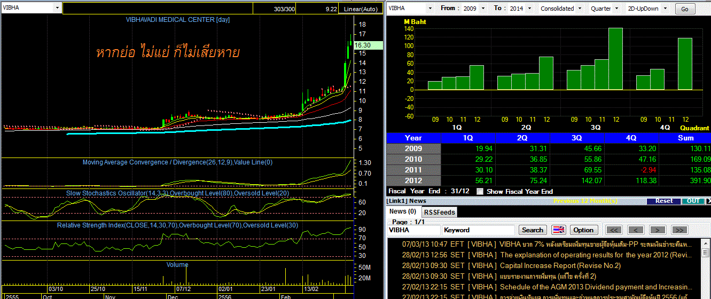Click the Option button
This screenshot has height=299, width=711.
583,230
